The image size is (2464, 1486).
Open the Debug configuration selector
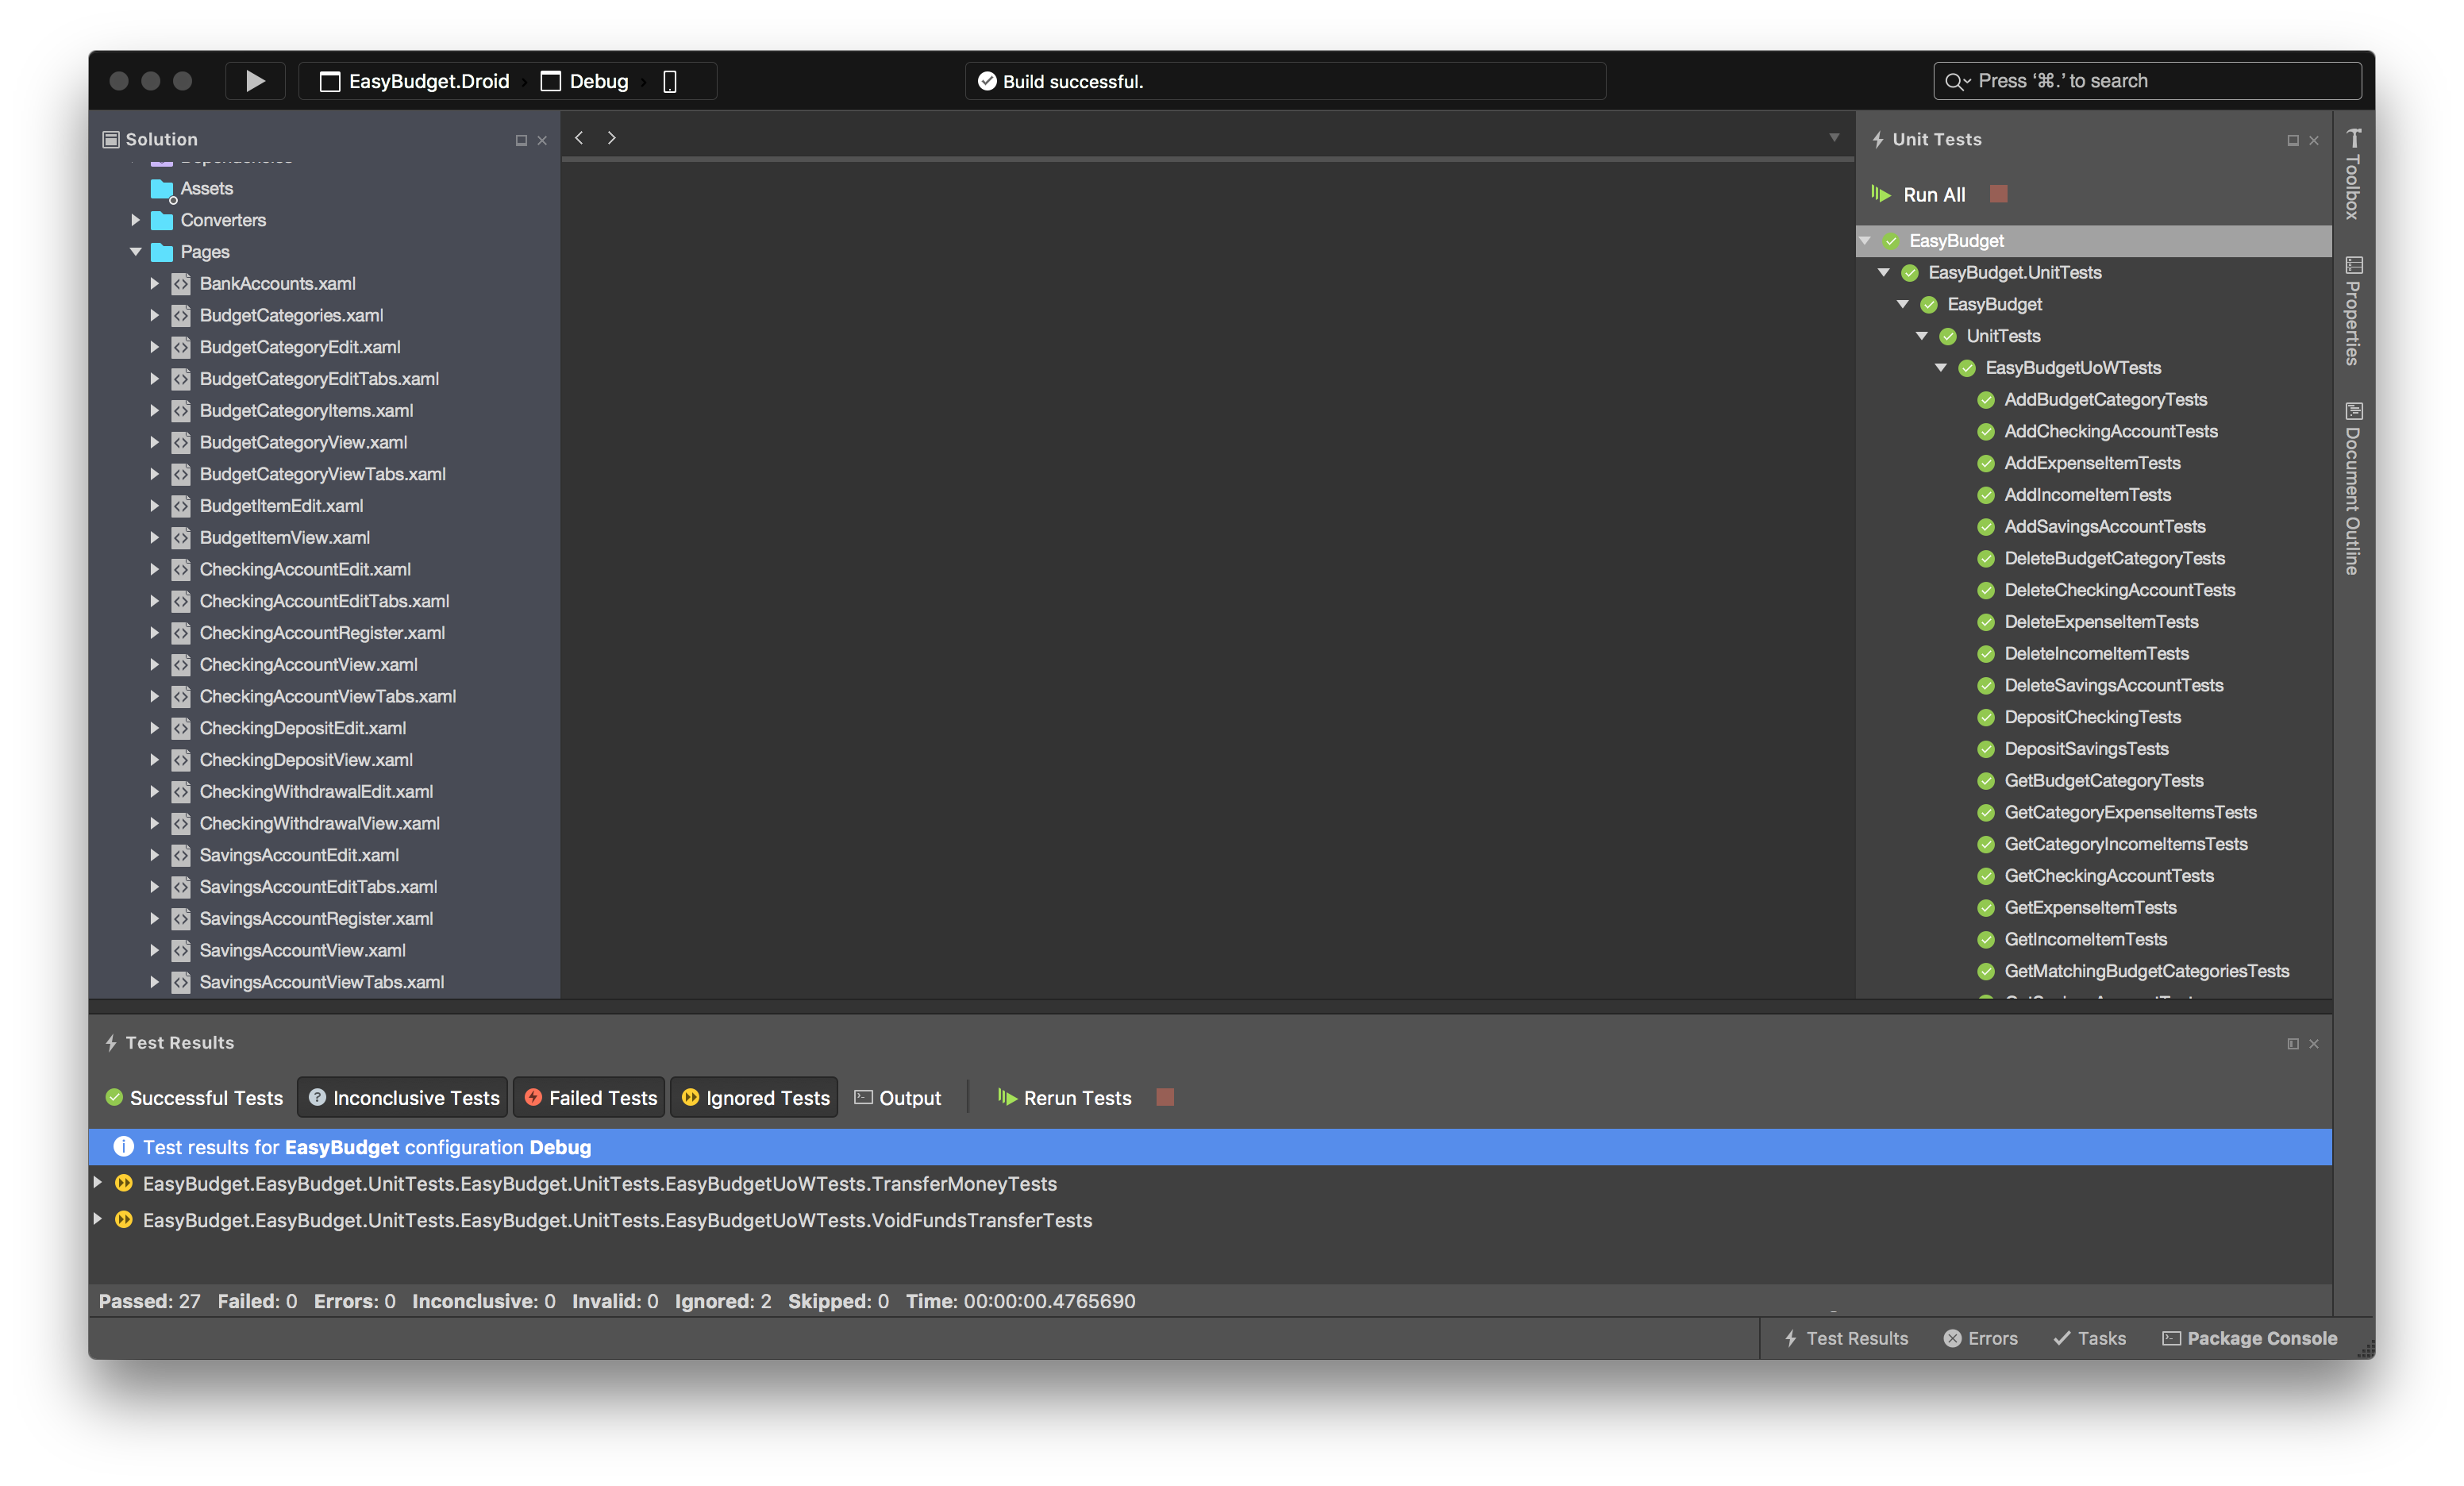click(585, 81)
